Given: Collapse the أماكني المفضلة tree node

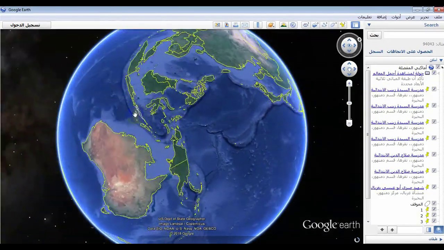Looking at the screenshot, I should [x=442, y=67].
